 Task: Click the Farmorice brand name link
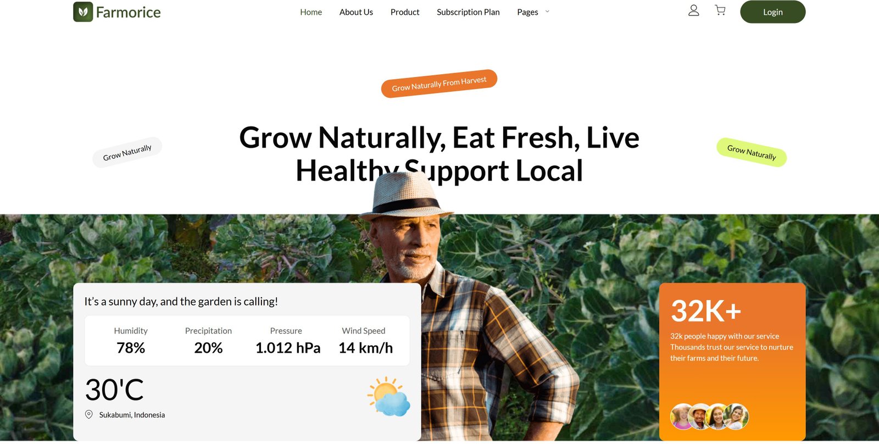pyautogui.click(x=129, y=12)
